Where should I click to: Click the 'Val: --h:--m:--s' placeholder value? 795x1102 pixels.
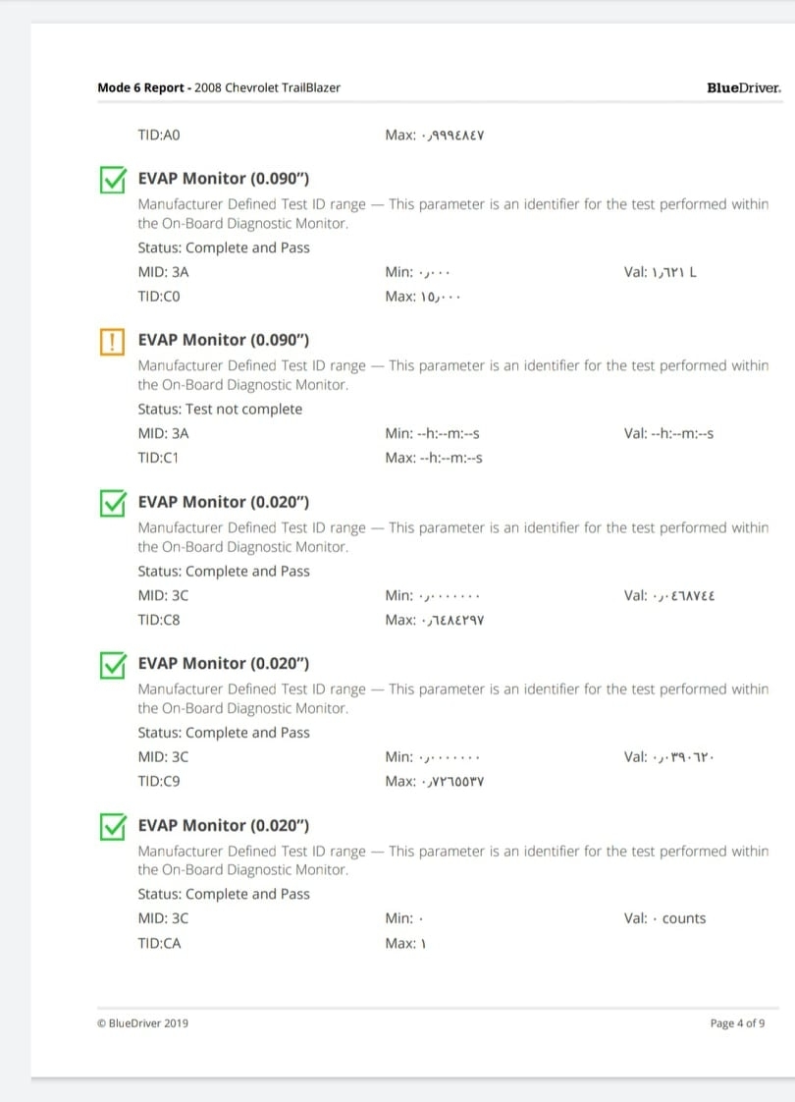(x=668, y=433)
